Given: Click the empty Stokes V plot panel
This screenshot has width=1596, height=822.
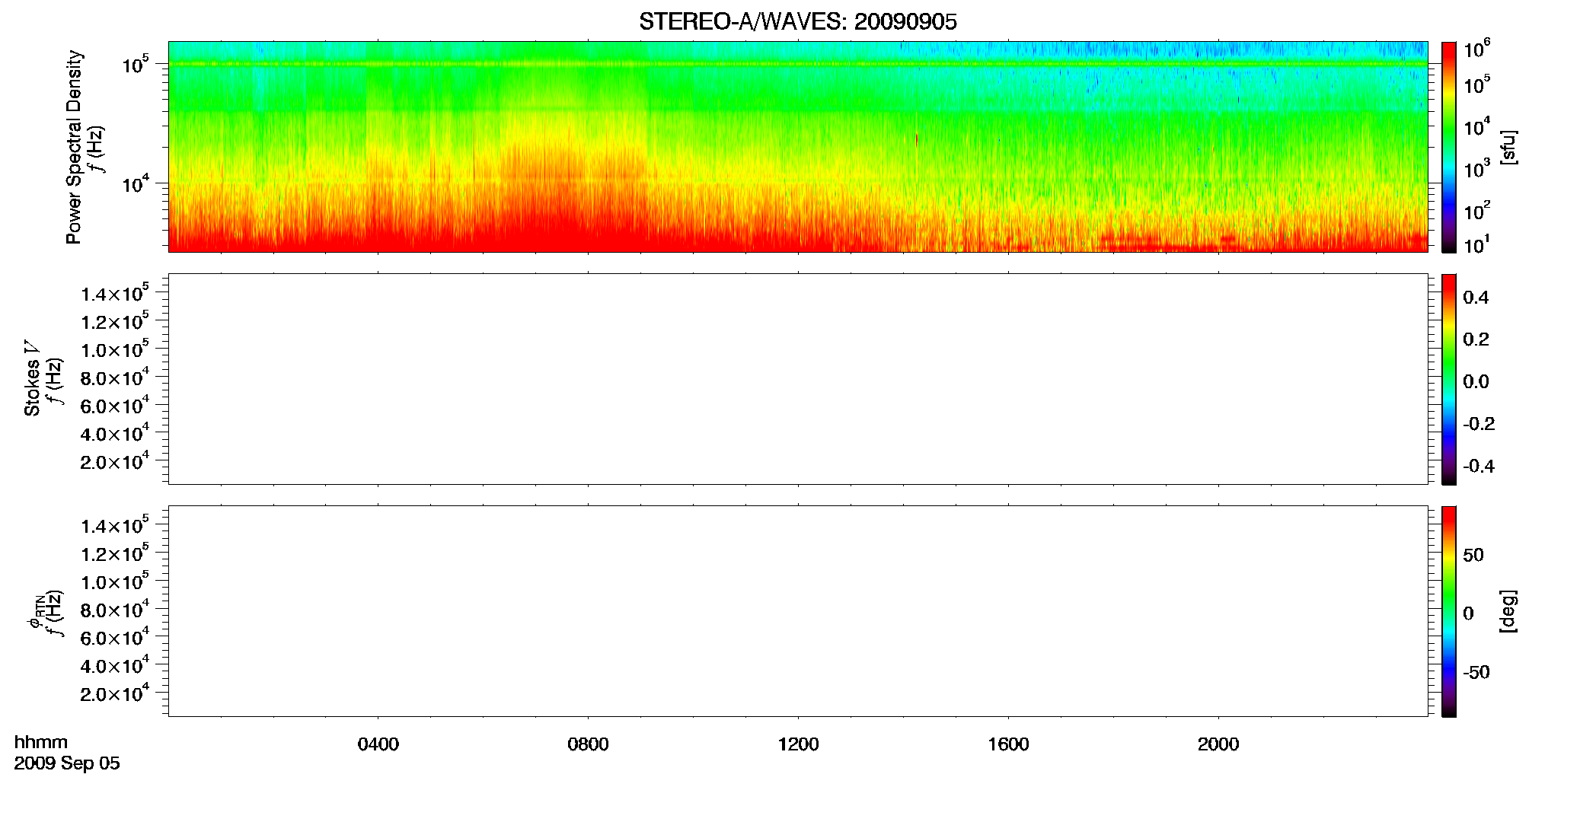Looking at the screenshot, I should [798, 379].
